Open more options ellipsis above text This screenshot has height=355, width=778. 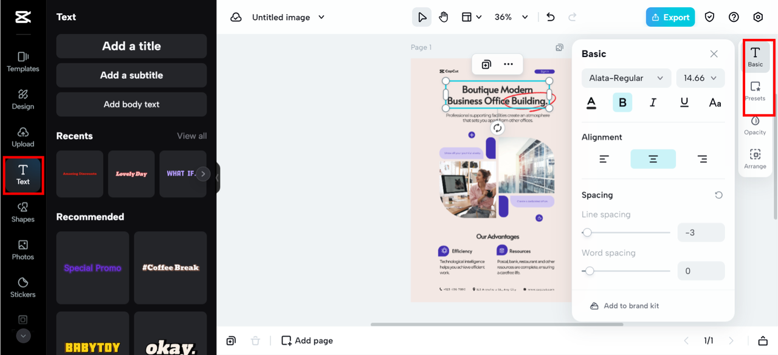(x=508, y=64)
